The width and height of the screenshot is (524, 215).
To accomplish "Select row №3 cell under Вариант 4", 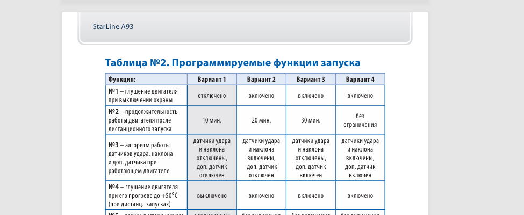I will pyautogui.click(x=360, y=158).
